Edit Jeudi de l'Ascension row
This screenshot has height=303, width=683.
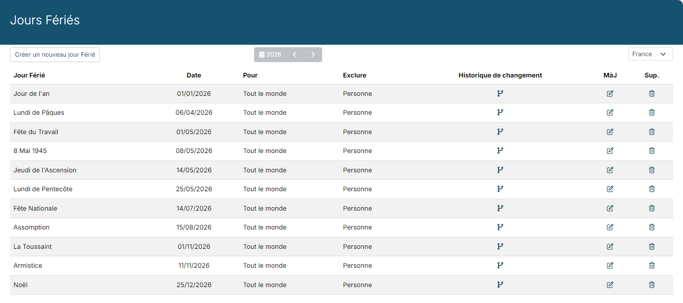coord(610,170)
